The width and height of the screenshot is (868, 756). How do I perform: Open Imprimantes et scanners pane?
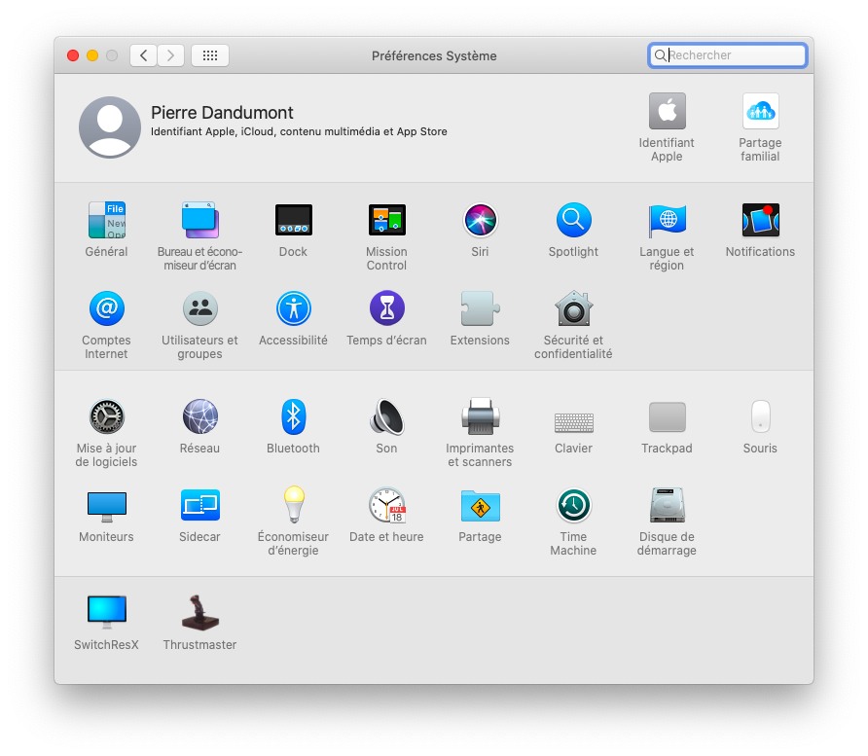[480, 416]
